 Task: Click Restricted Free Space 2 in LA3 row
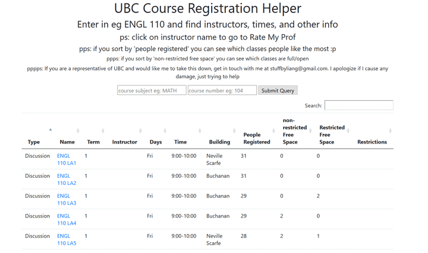coord(318,196)
